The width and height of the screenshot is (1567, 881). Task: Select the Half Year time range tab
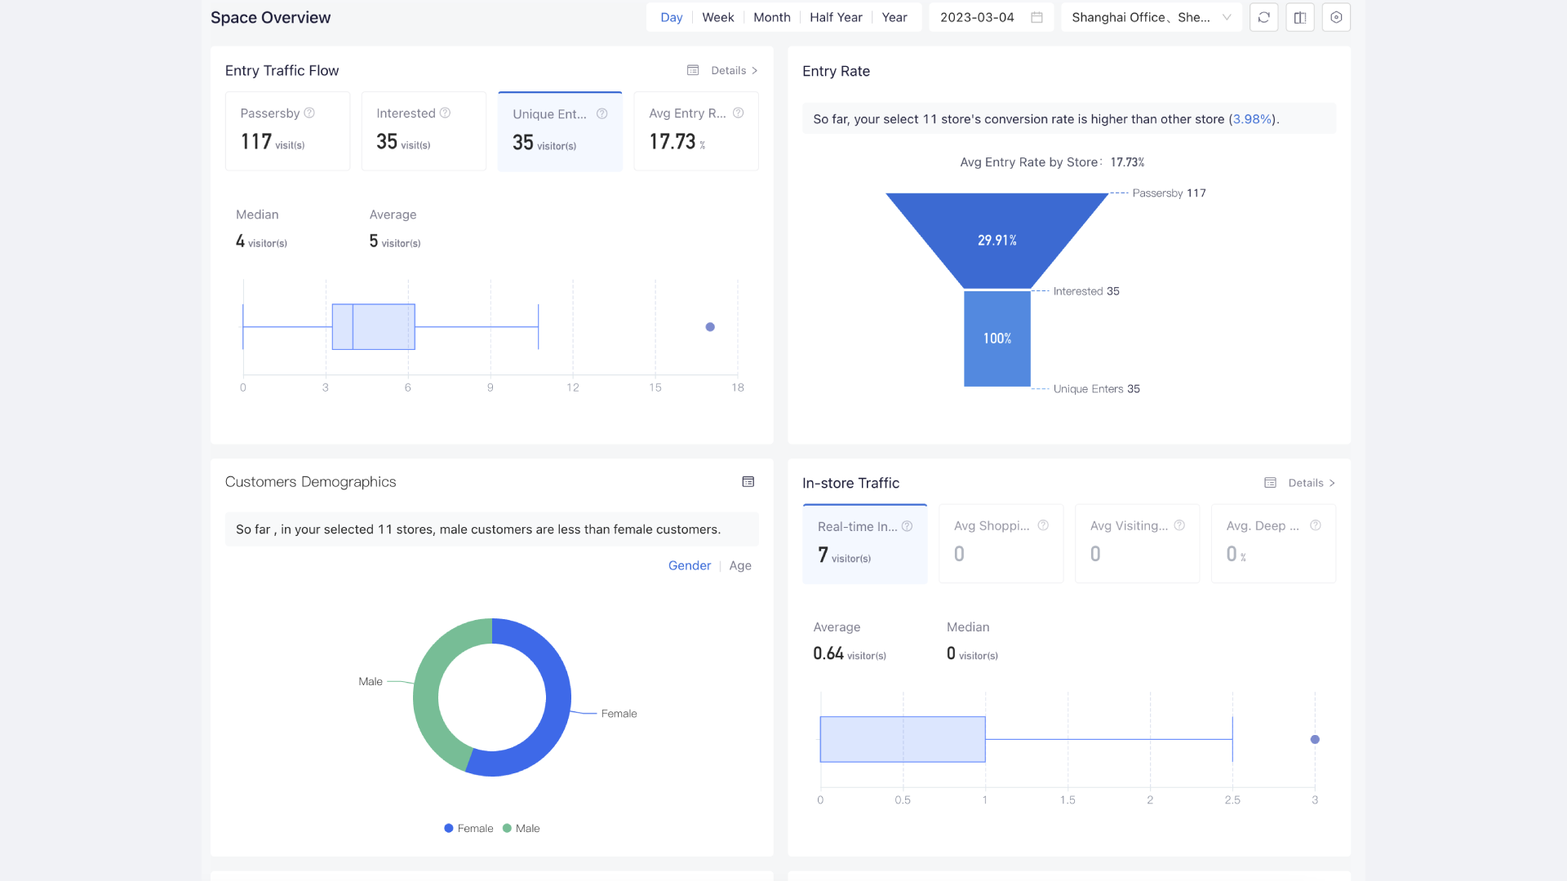(836, 17)
